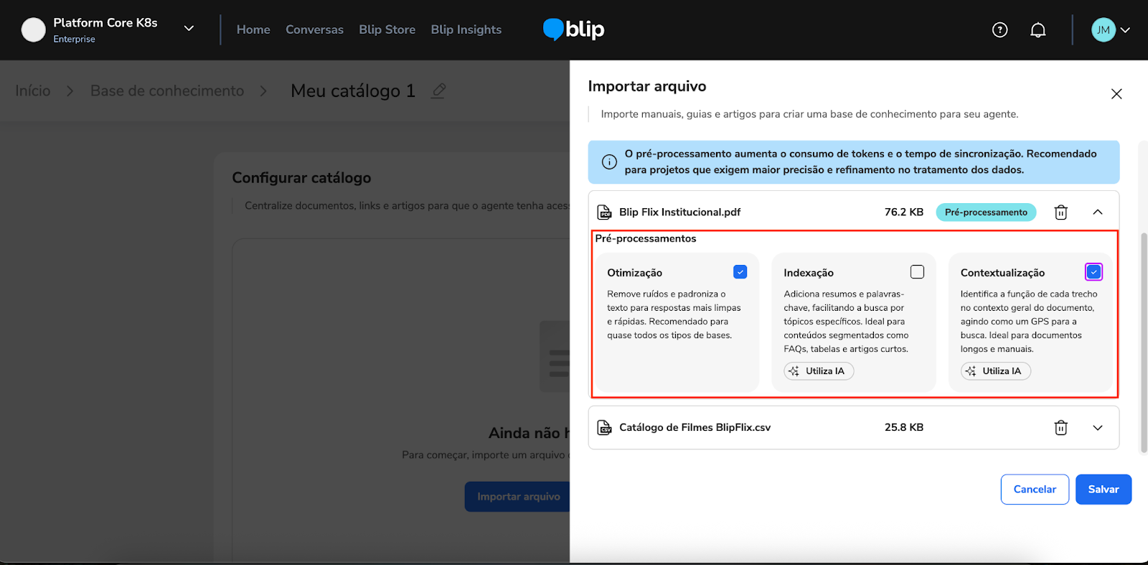Click the help question mark icon
This screenshot has height=565, width=1148.
999,29
